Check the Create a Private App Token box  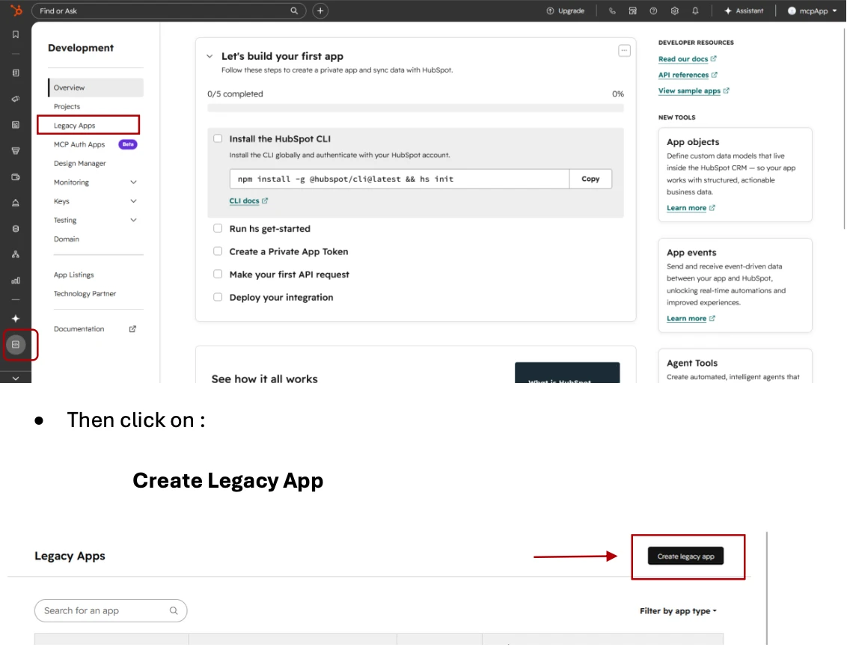point(218,251)
